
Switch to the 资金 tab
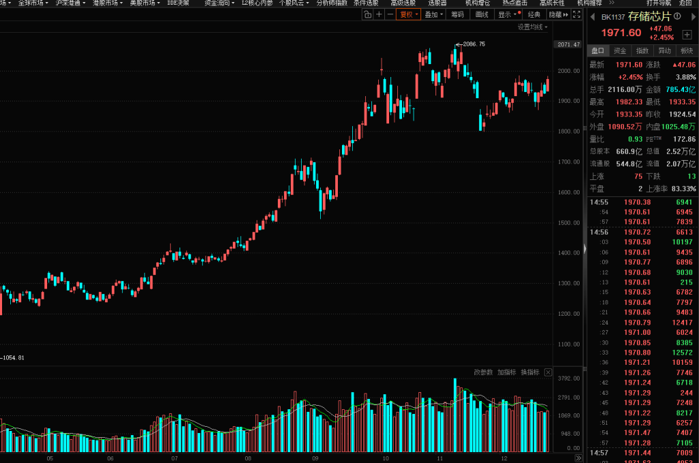[620, 50]
